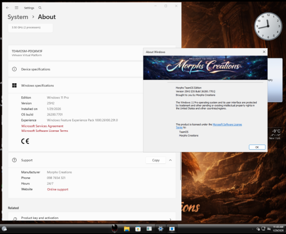Screen dimensions: 286x234
Task: Open File Explorer from the taskbar
Action: 126,229
